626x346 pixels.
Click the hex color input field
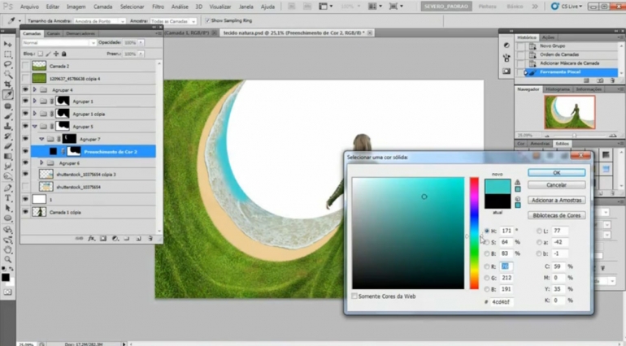coord(502,301)
